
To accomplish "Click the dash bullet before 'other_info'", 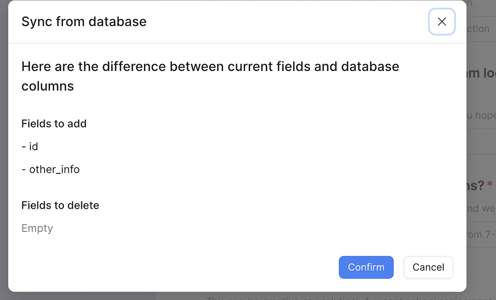I will click(23, 169).
